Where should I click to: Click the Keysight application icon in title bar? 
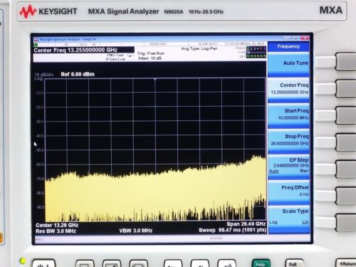click(x=36, y=39)
